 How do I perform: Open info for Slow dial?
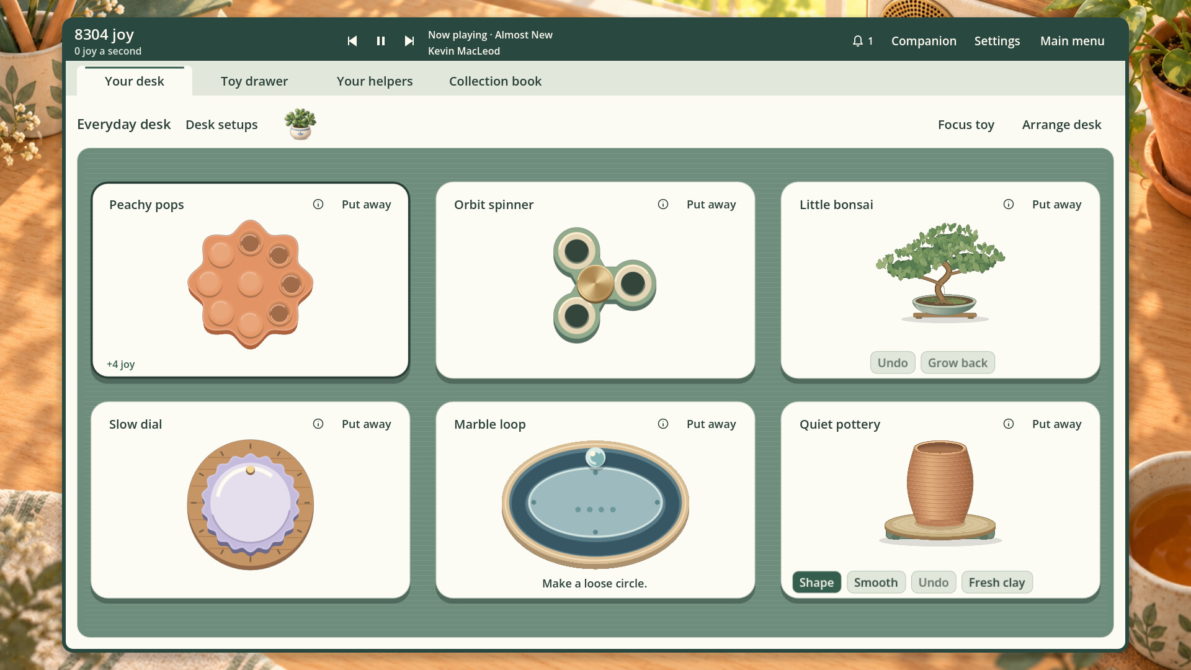(318, 424)
